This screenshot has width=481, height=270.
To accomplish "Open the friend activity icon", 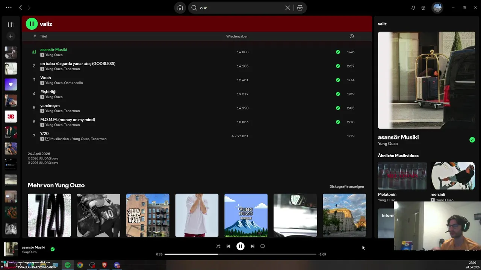I will coord(424,7).
